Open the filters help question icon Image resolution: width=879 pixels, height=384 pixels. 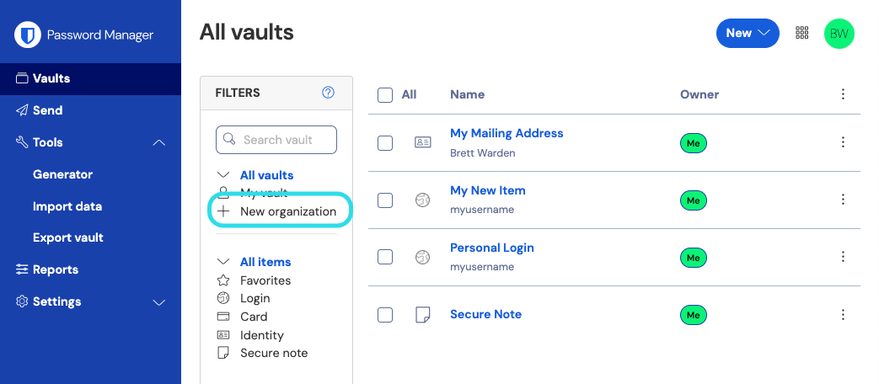[328, 93]
